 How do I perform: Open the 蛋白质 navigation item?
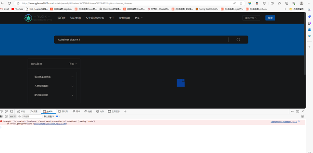[x=61, y=18]
